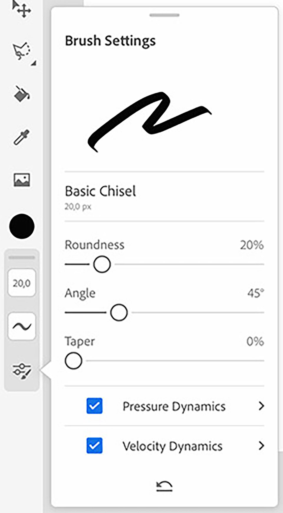
Task: Tap the undo arrow at panel bottom
Action: pos(164,486)
